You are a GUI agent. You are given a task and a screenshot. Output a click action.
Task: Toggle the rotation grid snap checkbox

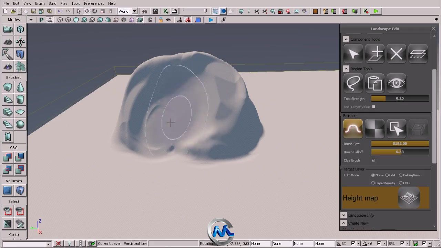[x=379, y=244]
